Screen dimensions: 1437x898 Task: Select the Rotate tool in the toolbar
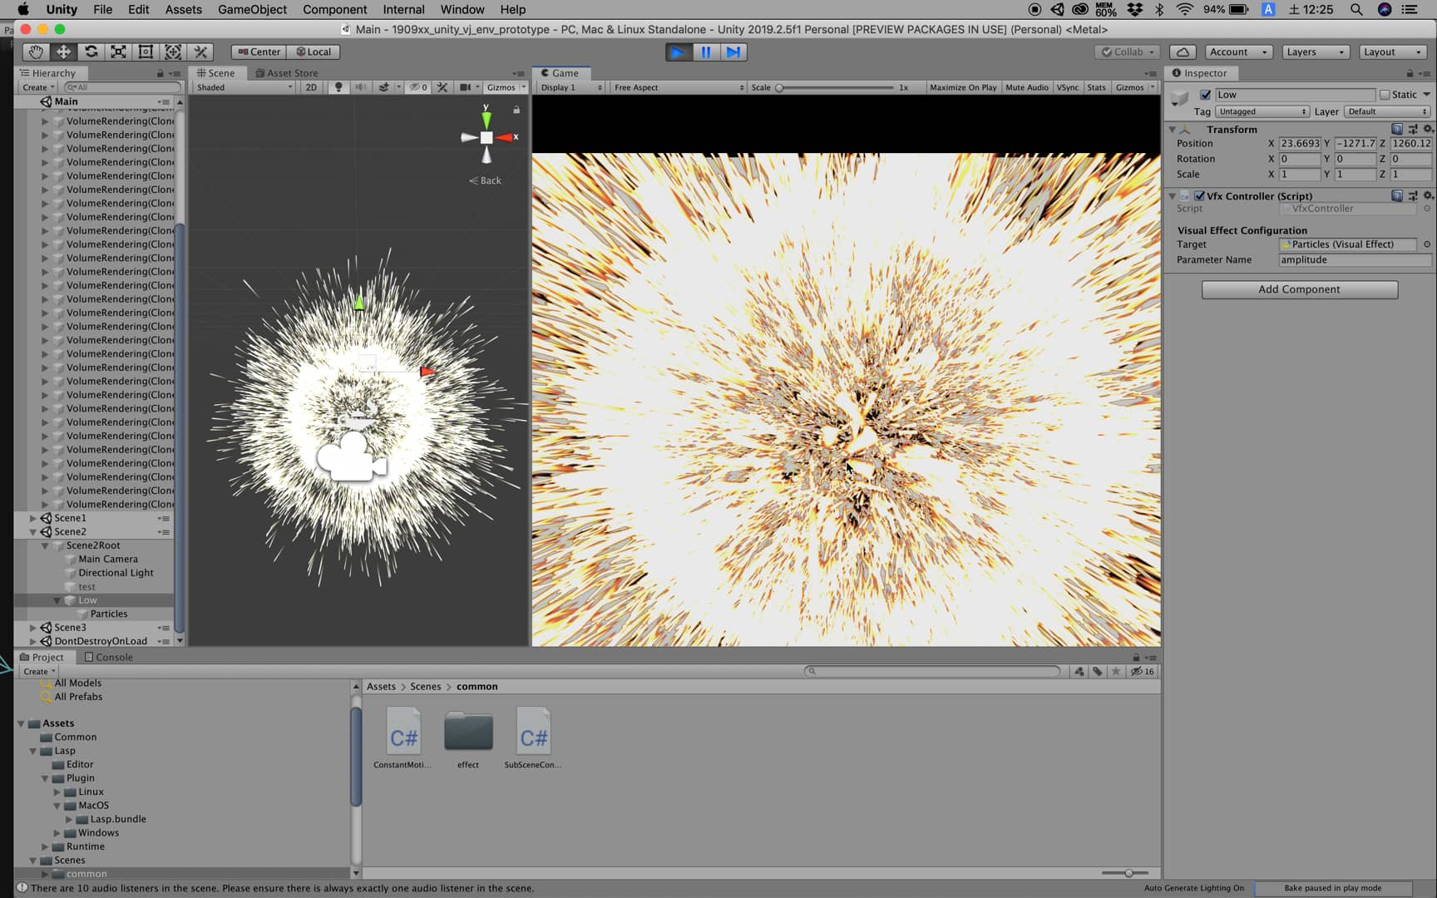point(91,52)
